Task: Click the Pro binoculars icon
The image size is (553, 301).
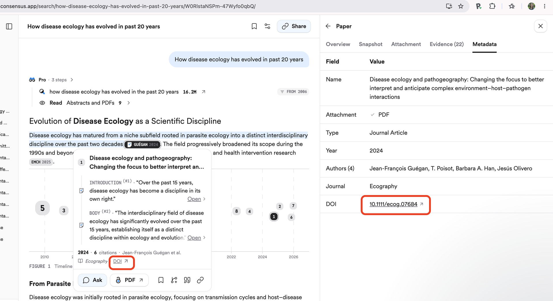Action: coord(32,80)
